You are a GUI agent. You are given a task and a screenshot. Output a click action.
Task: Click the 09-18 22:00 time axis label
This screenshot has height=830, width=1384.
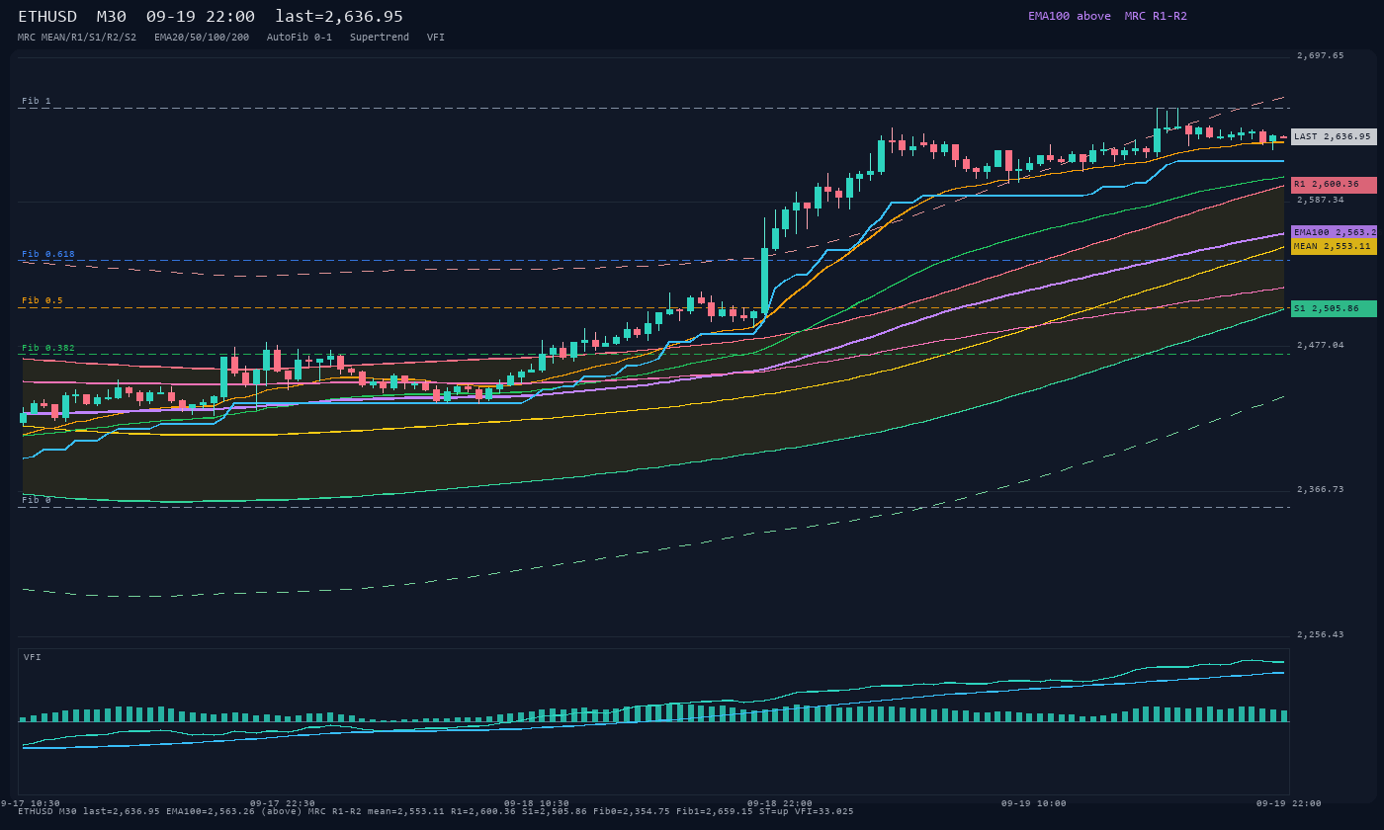(x=780, y=803)
